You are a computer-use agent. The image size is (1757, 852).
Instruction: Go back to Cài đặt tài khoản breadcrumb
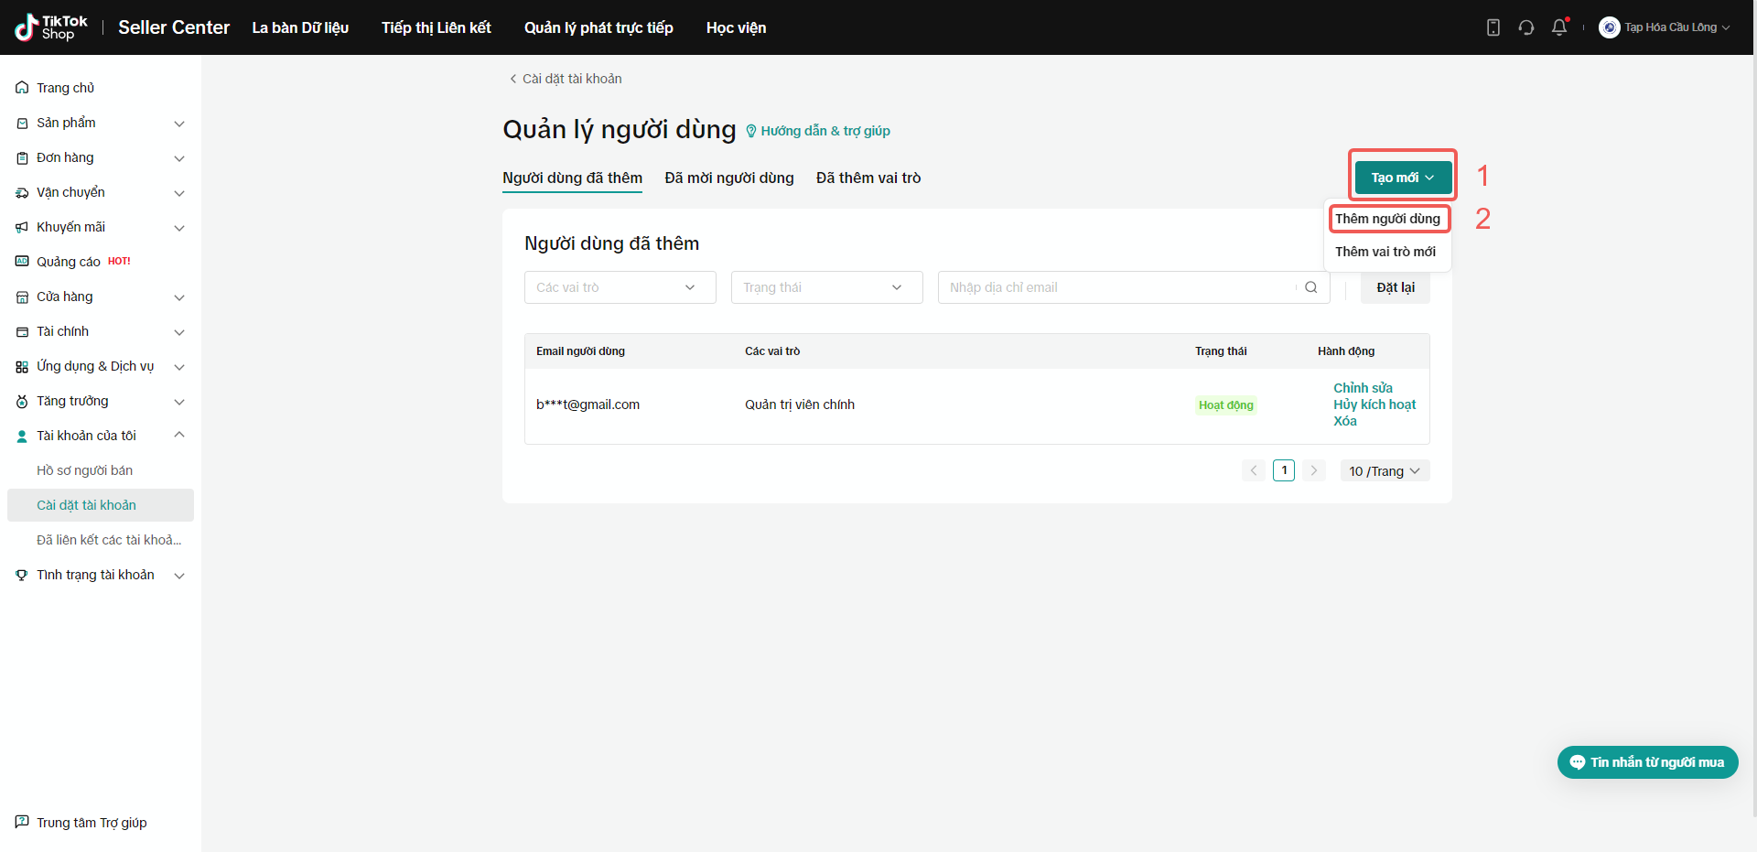[x=566, y=79]
